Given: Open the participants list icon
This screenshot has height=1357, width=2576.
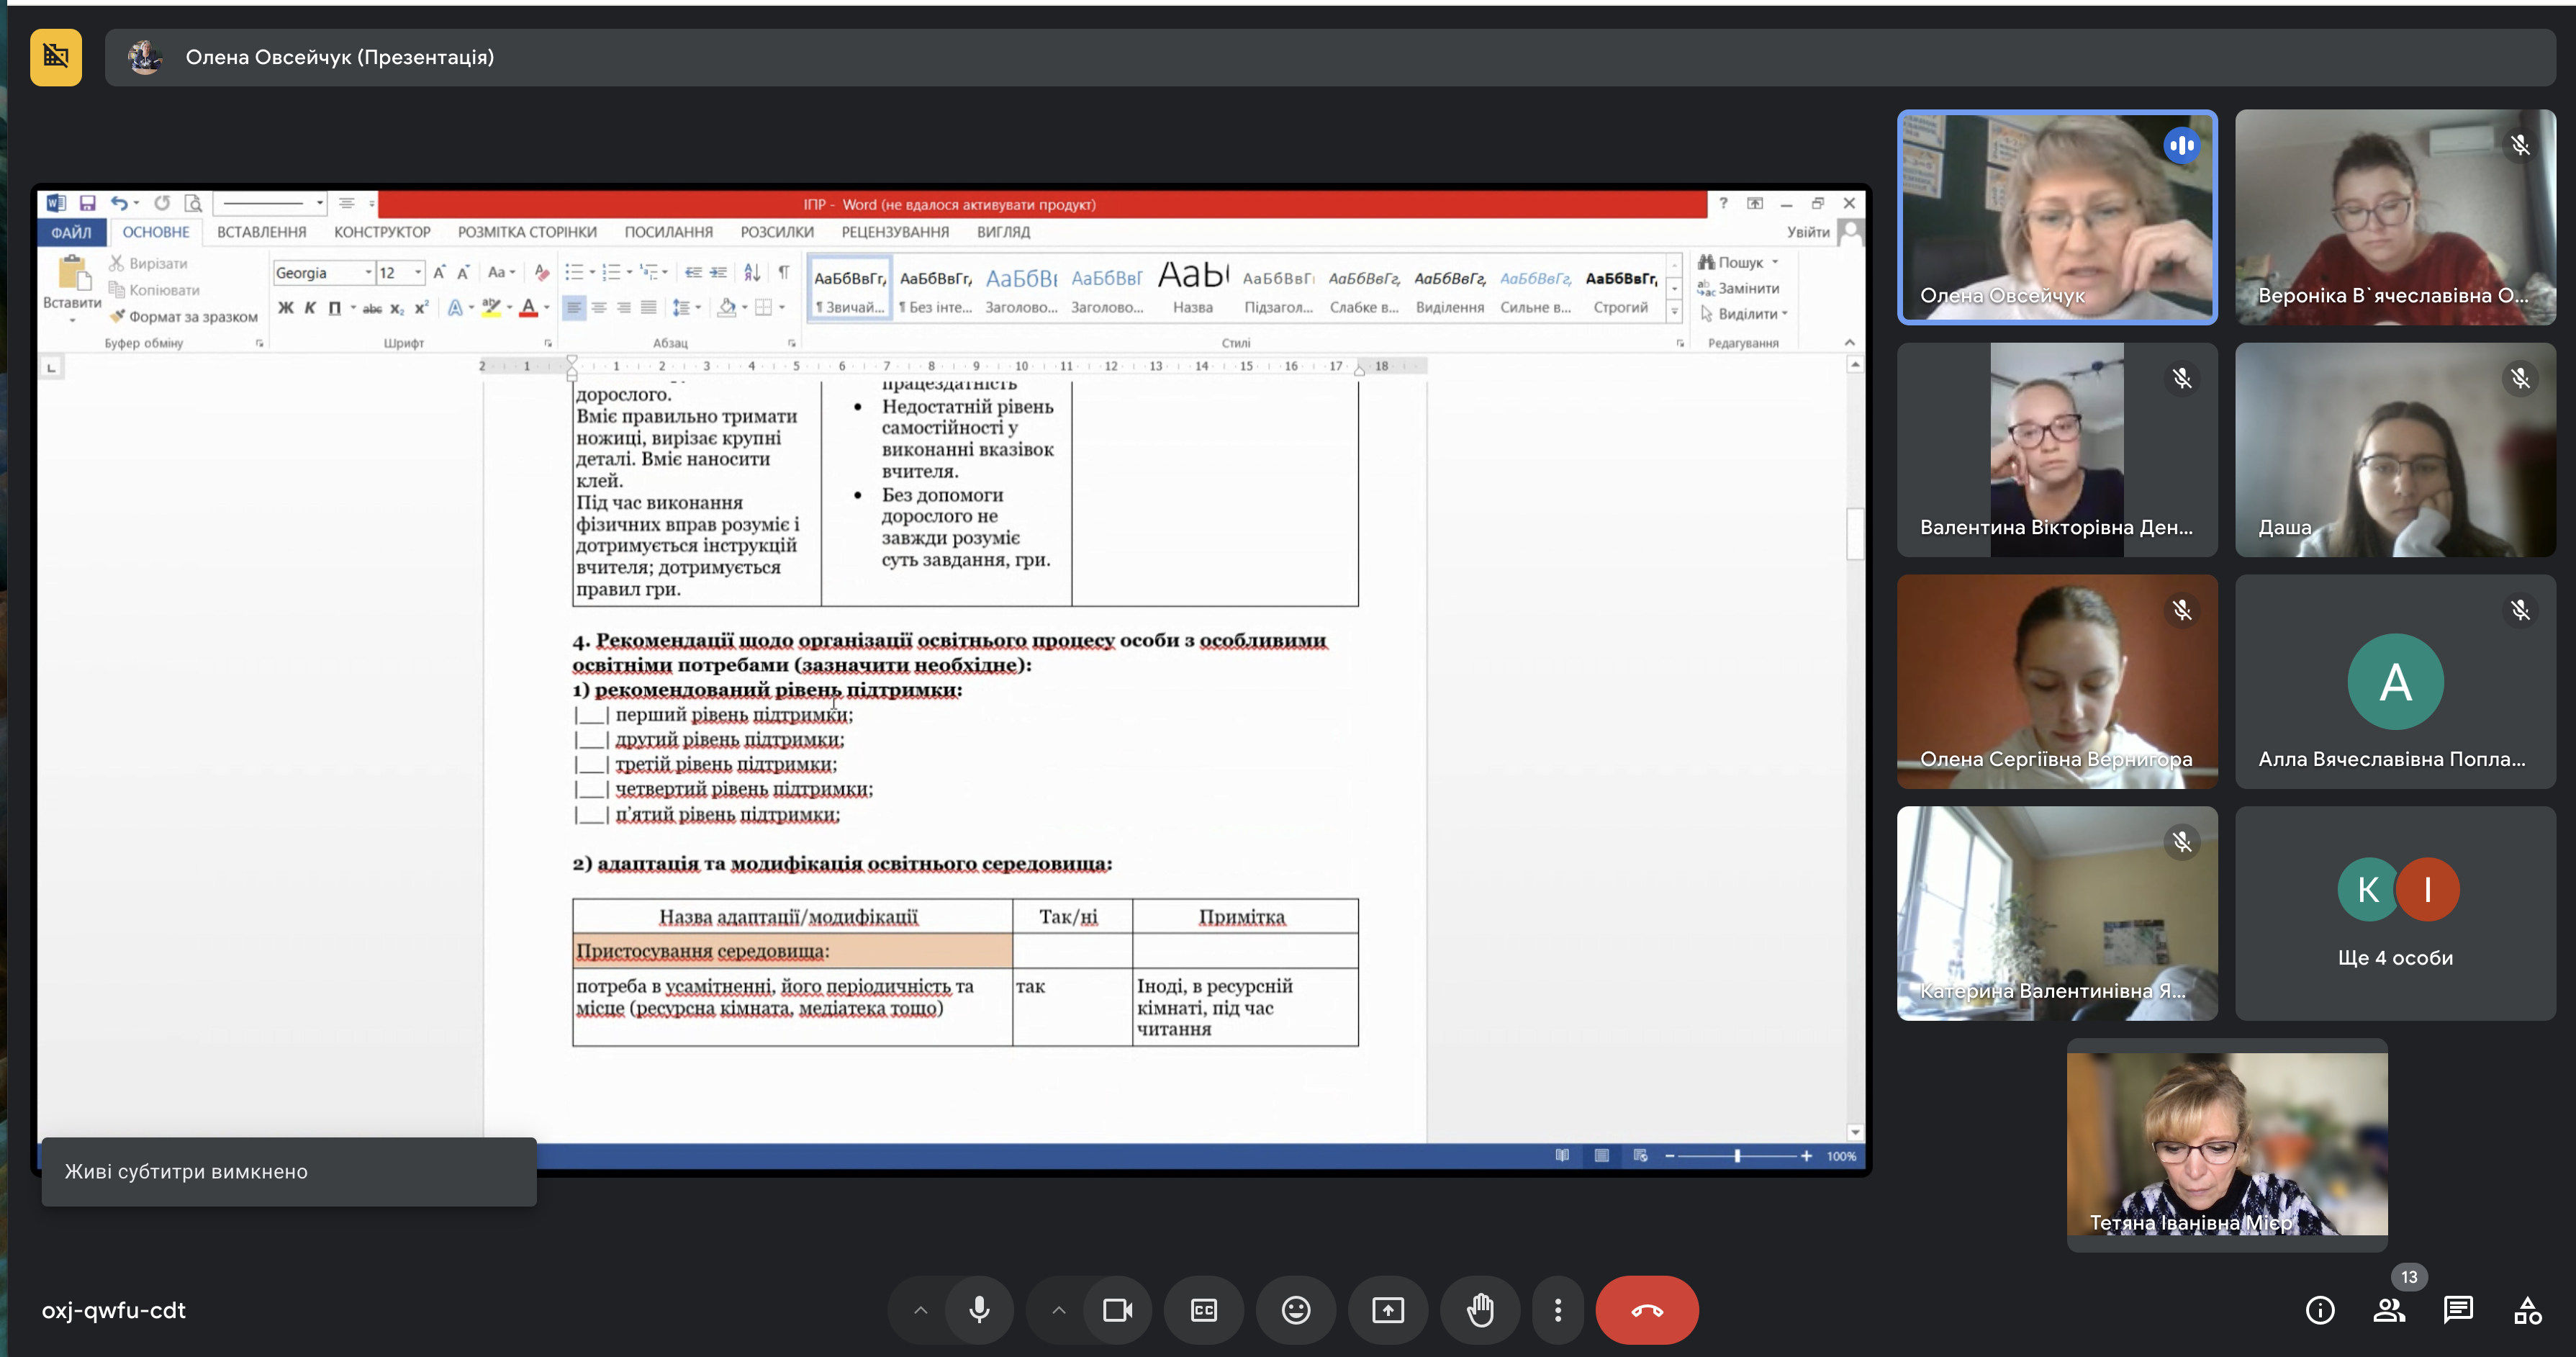Looking at the screenshot, I should 2389,1310.
